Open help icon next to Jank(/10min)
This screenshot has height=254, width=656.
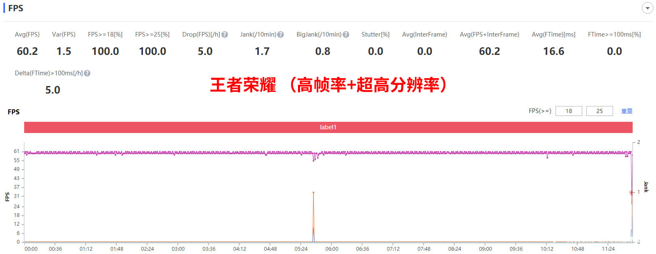pyautogui.click(x=280, y=35)
